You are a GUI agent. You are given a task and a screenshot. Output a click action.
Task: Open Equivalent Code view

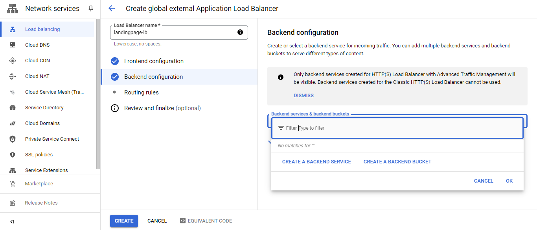pyautogui.click(x=206, y=221)
